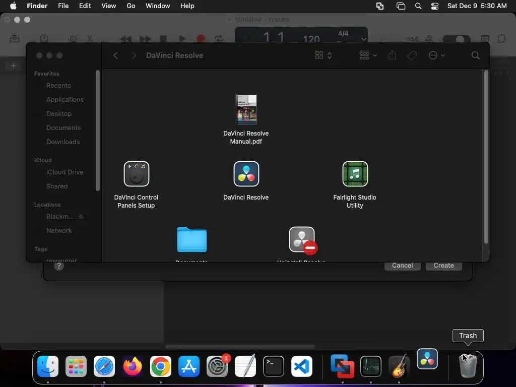516x387 pixels.
Task: Expand GarageBand LCD display mode arrow
Action: 363,39
